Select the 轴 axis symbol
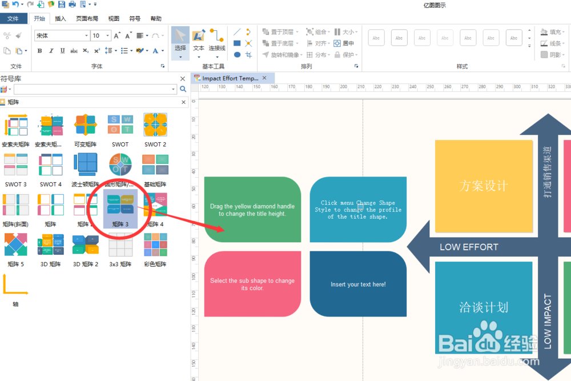The height and width of the screenshot is (381, 571). click(x=15, y=290)
